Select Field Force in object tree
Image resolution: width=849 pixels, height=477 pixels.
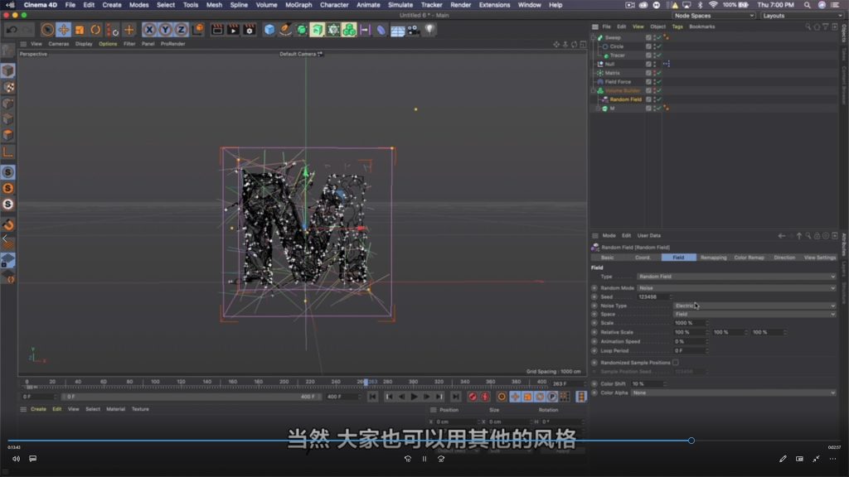[x=618, y=82]
